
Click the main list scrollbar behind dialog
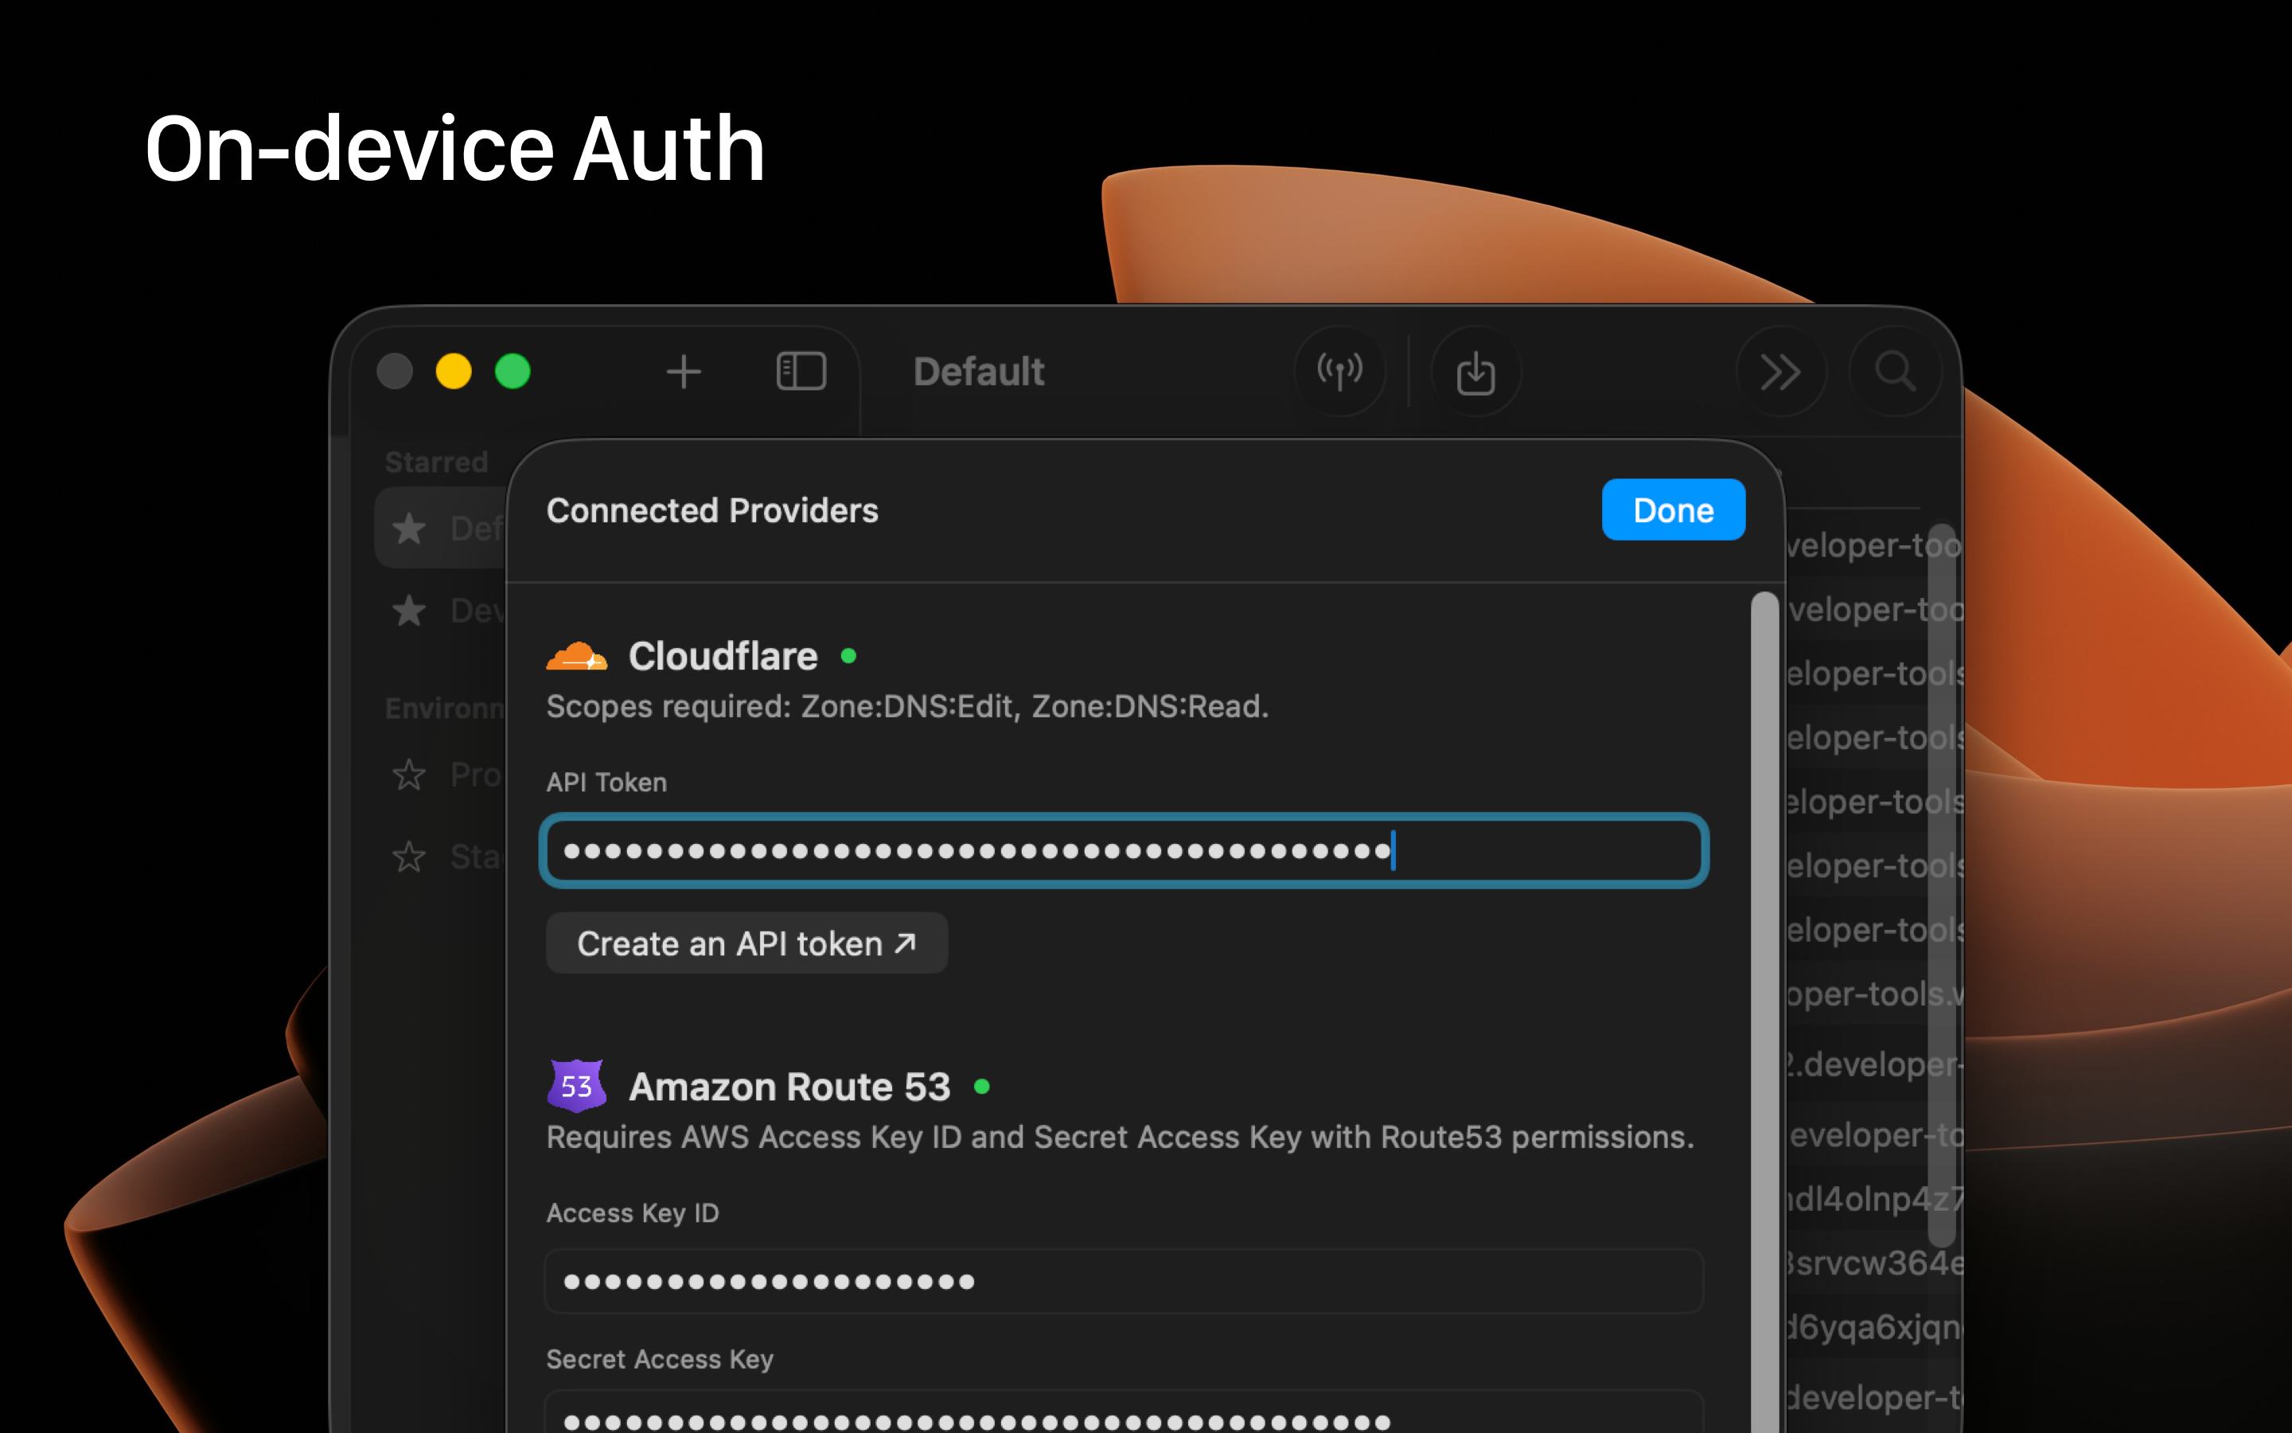click(1940, 886)
